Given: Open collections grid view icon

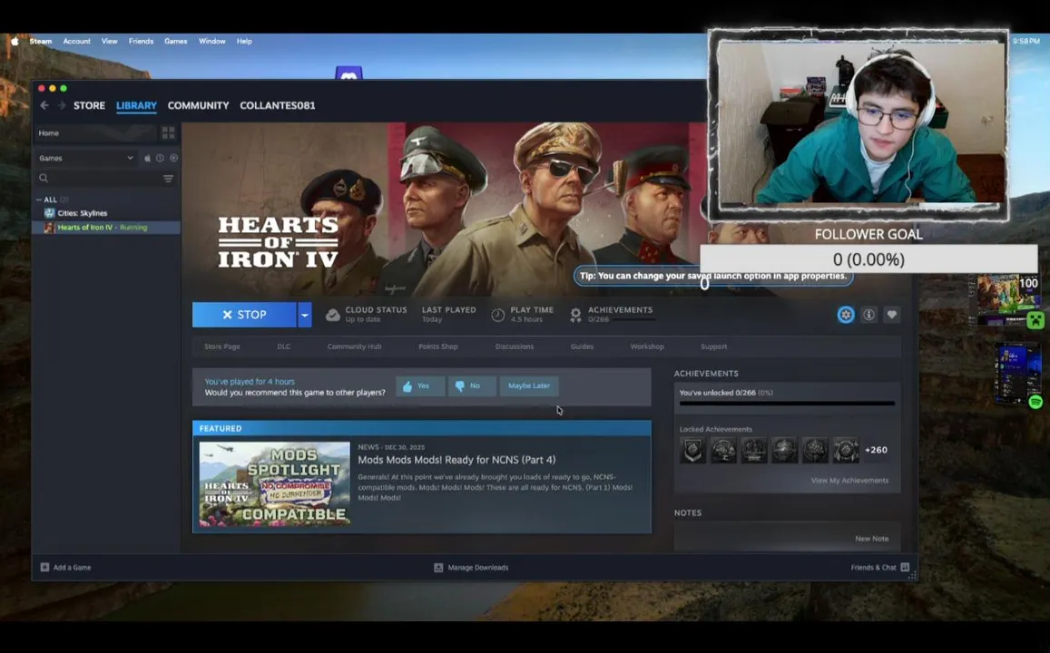Looking at the screenshot, I should click(x=168, y=133).
